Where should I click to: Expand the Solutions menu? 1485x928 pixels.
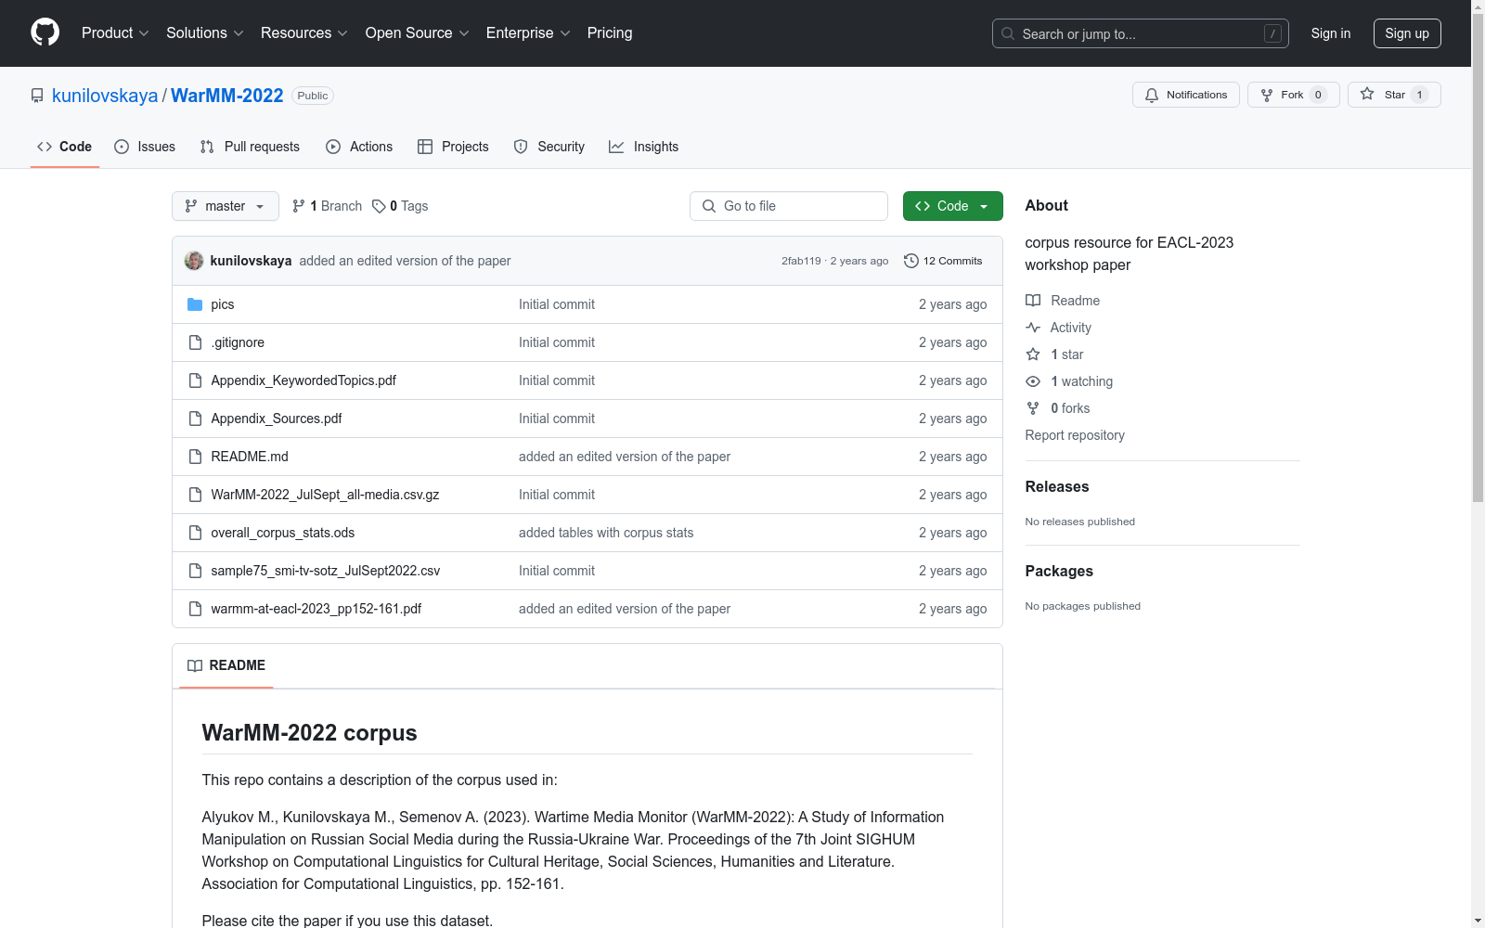[x=205, y=33]
